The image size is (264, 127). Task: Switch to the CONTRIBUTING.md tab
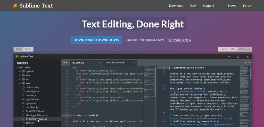point(120,63)
